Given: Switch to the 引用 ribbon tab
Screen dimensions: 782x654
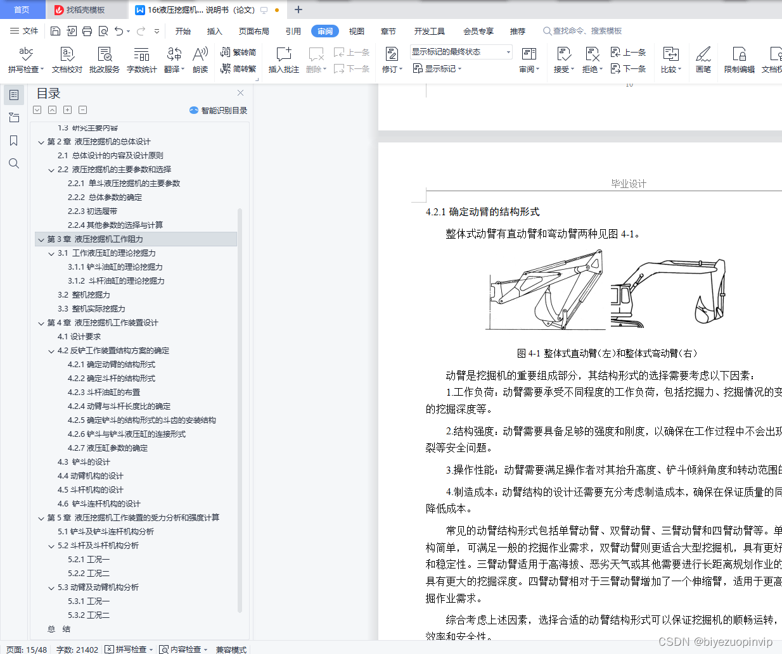Looking at the screenshot, I should click(293, 31).
